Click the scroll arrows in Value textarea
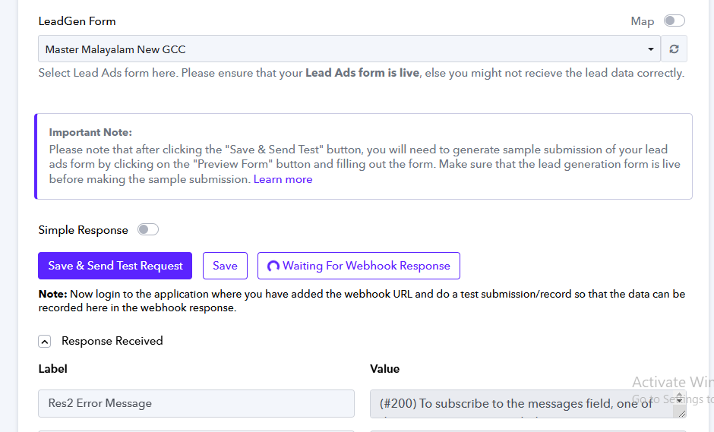Viewport: 714px width, 432px height. pos(681,399)
